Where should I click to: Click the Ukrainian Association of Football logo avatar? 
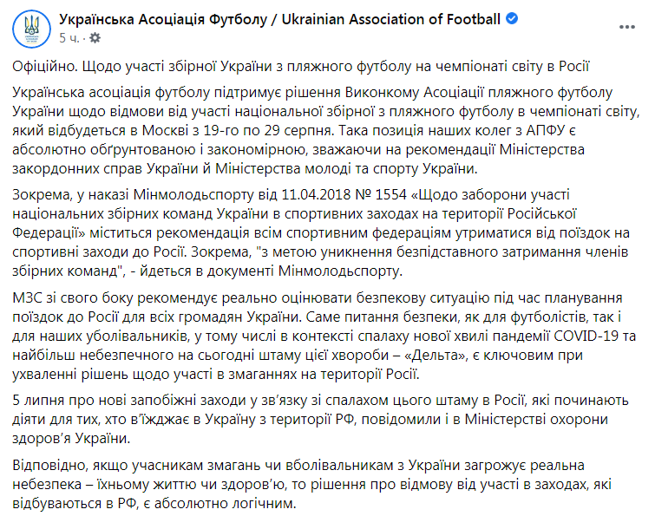tap(29, 29)
